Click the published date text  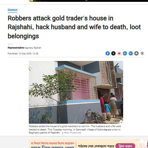point(23,54)
